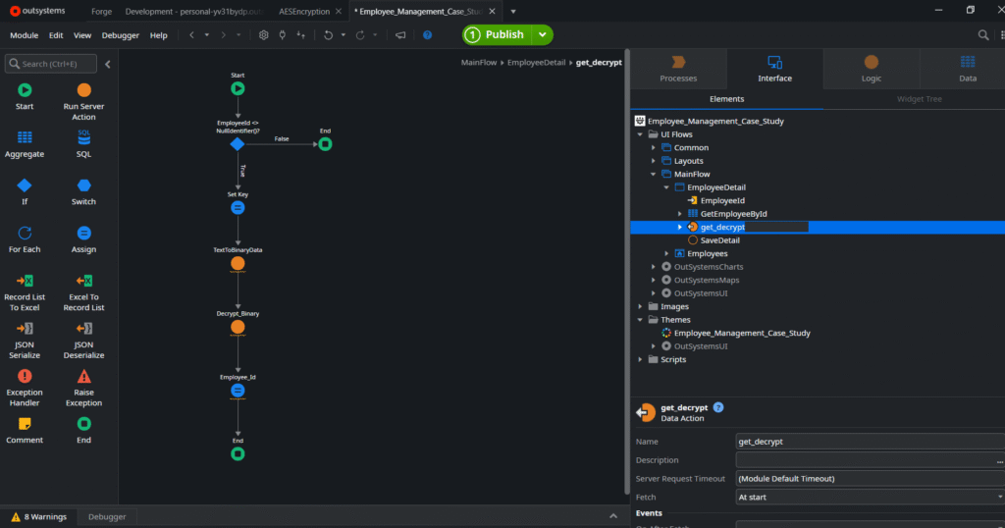
Task: Select the End tool in toolbox
Action: (x=83, y=430)
